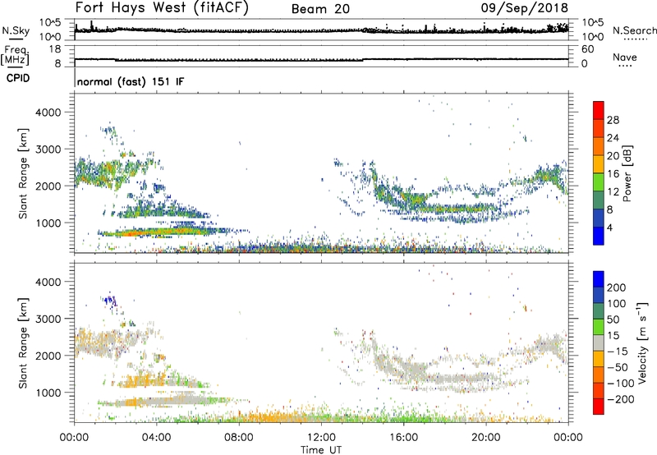The image size is (657, 455).
Task: Click the "20" label on Power colorbar
Action: (x=613, y=156)
